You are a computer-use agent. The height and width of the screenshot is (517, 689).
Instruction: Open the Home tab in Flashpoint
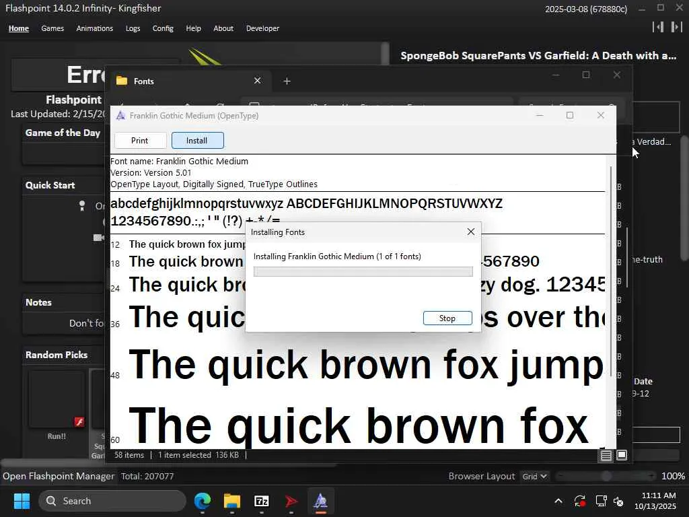(18, 28)
